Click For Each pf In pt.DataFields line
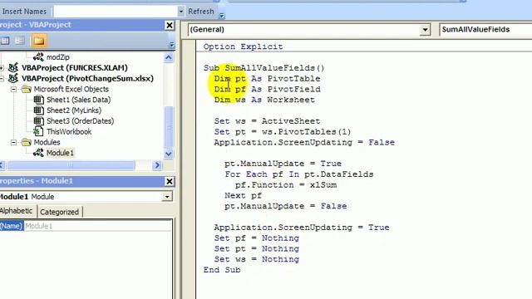 (299, 174)
